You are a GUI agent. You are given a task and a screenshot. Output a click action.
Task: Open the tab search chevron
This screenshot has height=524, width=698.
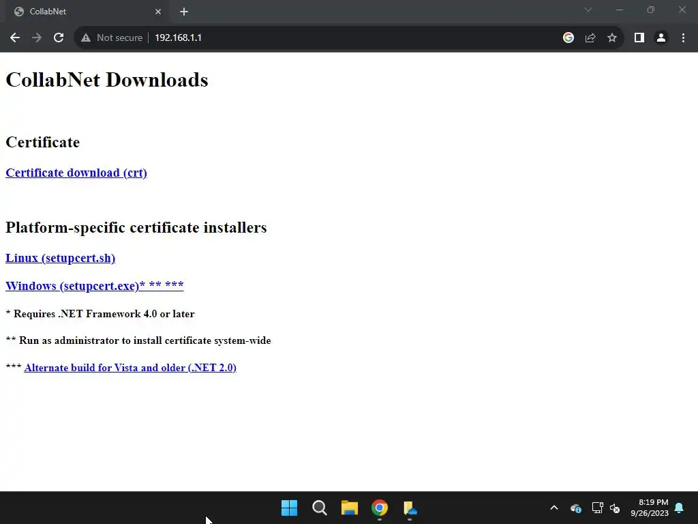[x=588, y=10]
